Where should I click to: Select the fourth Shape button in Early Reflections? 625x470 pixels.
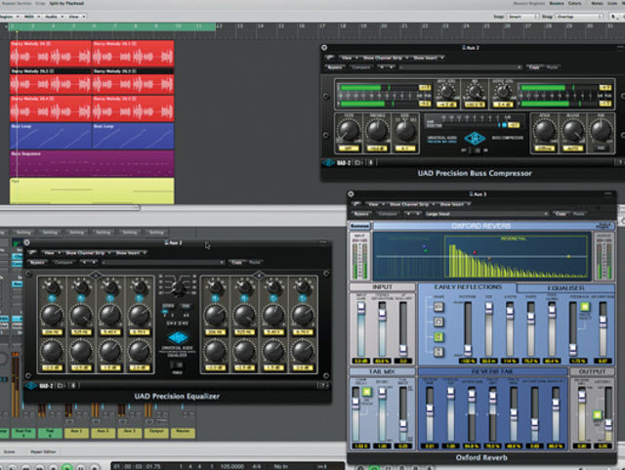[438, 352]
